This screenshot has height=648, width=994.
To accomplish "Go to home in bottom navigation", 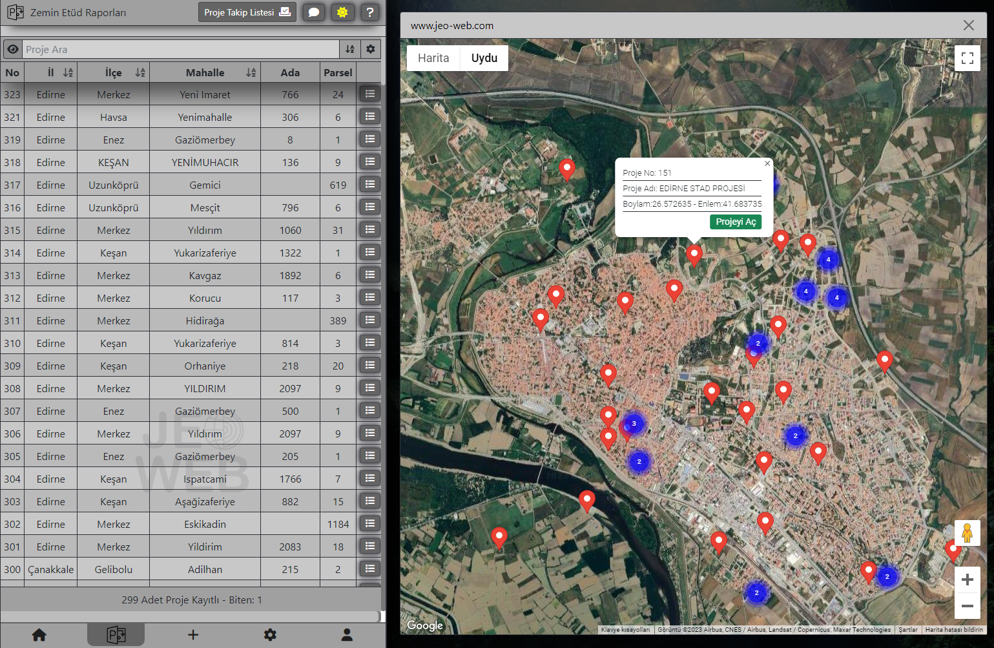I will coord(39,635).
